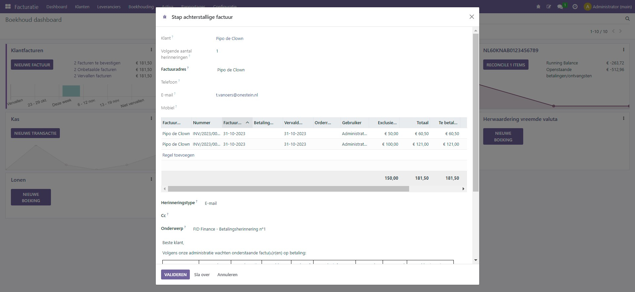Click the Onderwerp subject field
This screenshot has width=635, height=292.
click(229, 229)
